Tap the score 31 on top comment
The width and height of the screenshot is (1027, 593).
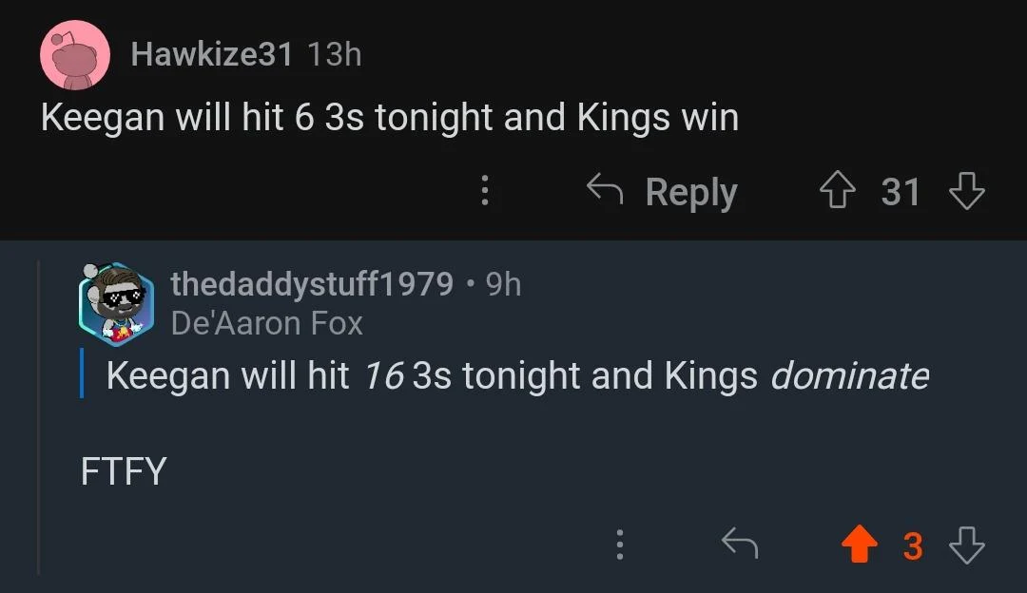(x=901, y=193)
